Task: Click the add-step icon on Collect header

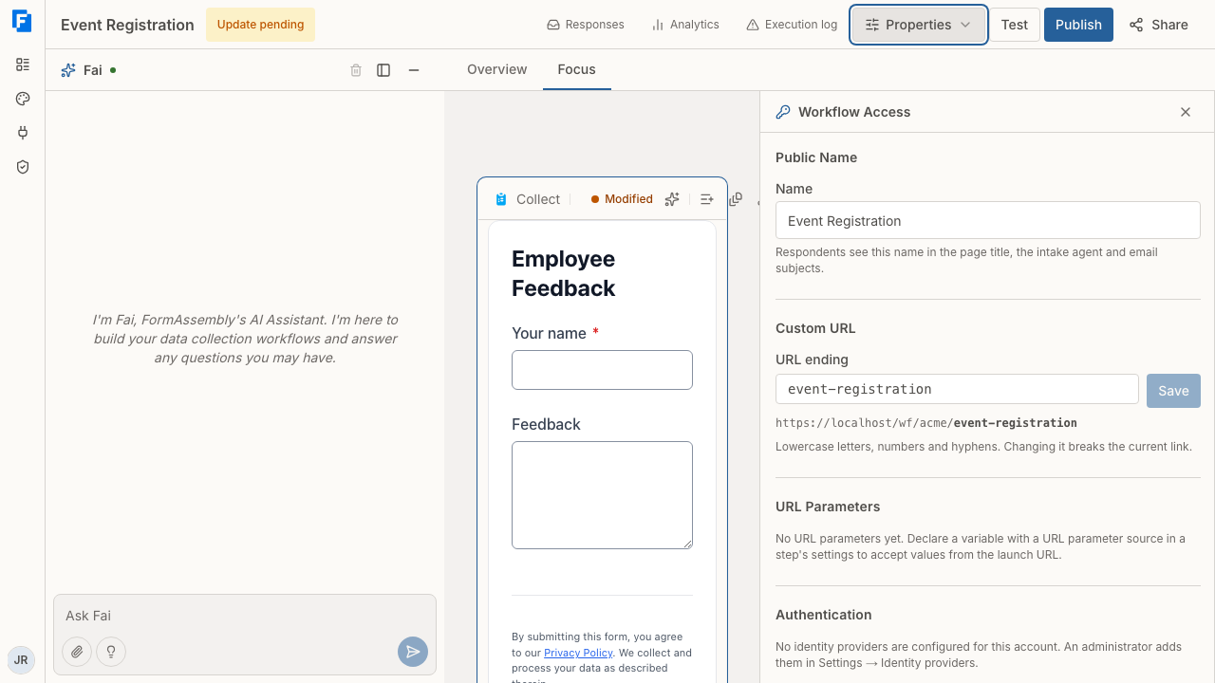Action: coord(706,199)
